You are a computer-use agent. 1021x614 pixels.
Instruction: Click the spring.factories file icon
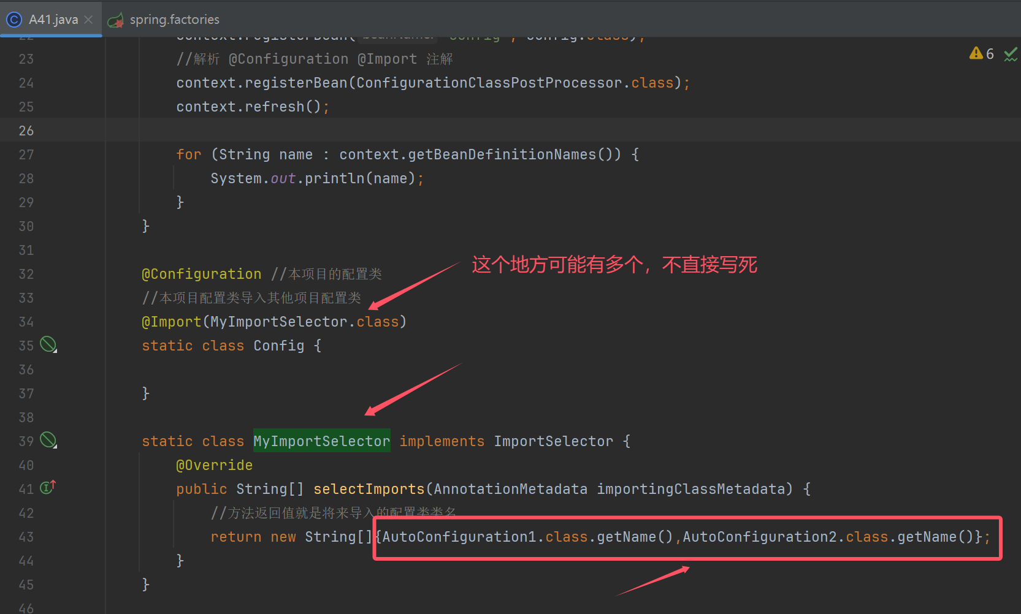click(x=116, y=20)
